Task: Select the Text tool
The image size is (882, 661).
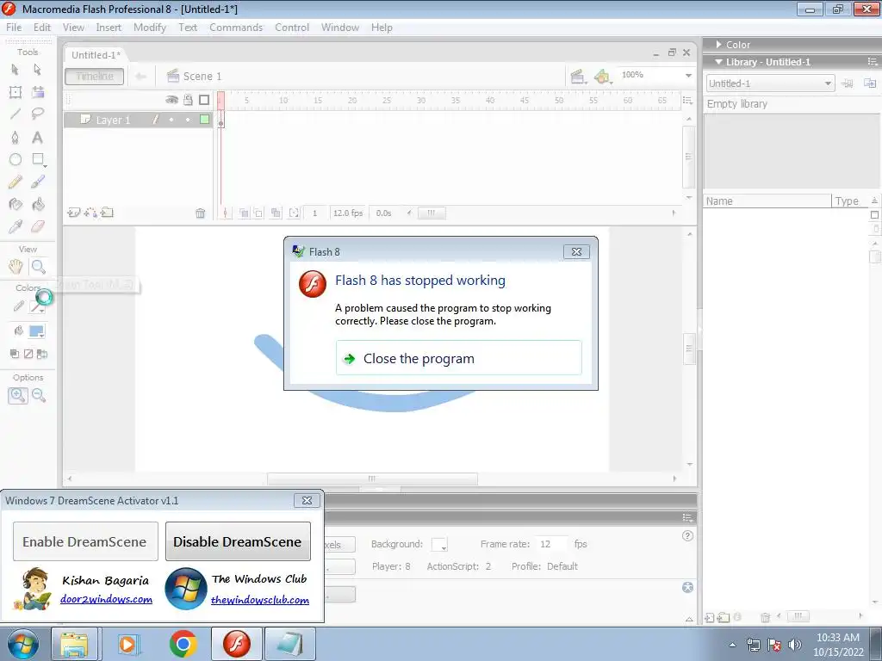Action: pyautogui.click(x=38, y=137)
